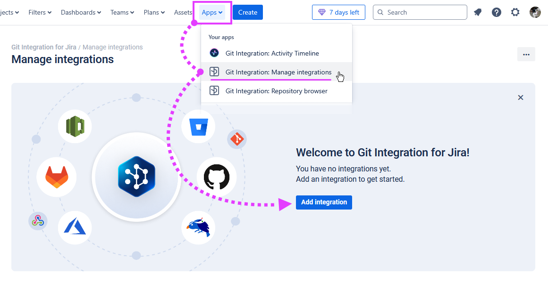The image size is (548, 283).
Task: Select Git Integration: Repository browser
Action: click(x=277, y=90)
